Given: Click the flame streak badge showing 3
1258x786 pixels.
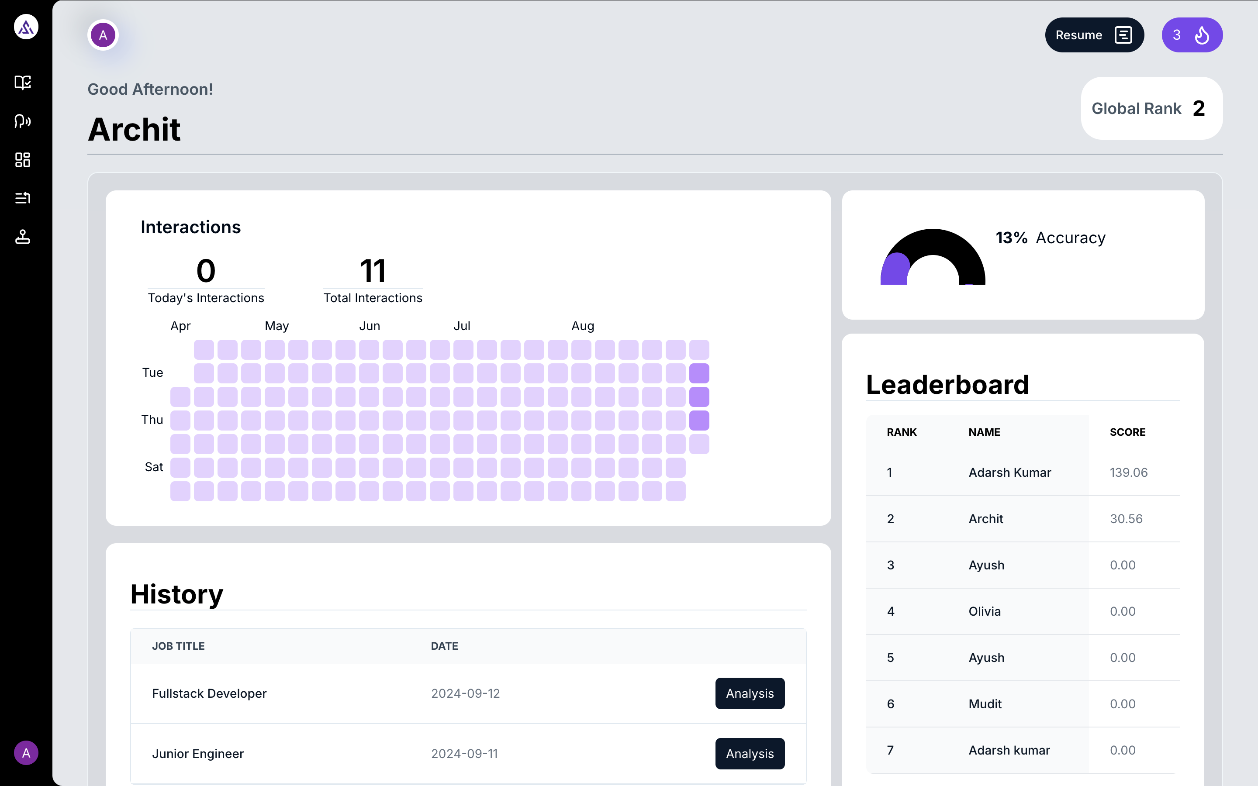Looking at the screenshot, I should 1192,35.
